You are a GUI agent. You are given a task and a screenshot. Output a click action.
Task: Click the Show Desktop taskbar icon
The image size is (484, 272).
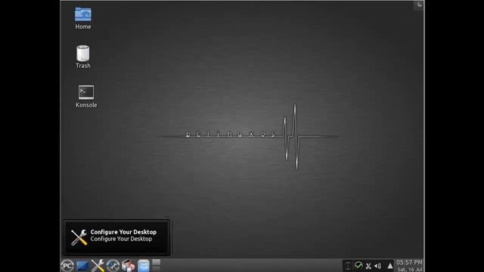pos(82,266)
